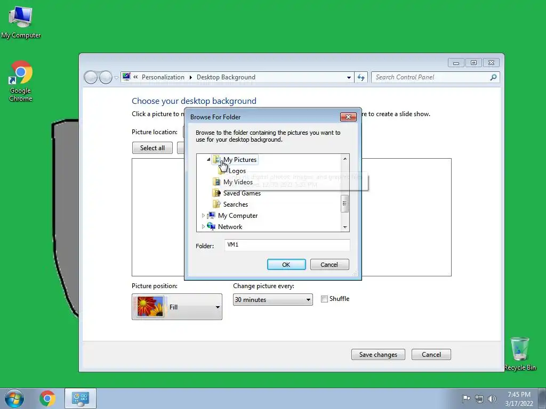Open My Computer desktop icon

pyautogui.click(x=21, y=22)
